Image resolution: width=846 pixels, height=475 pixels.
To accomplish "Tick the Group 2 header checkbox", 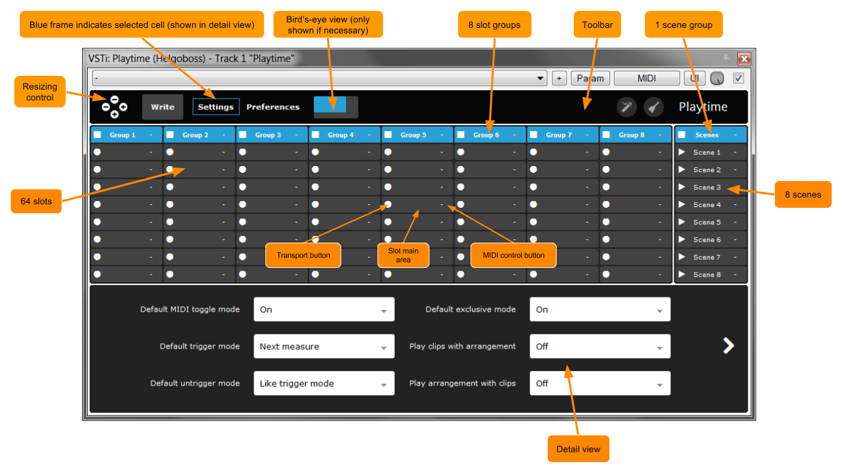I will 170,135.
